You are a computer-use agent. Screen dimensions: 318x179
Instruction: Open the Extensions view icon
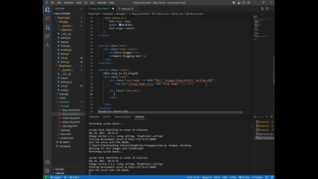pos(47,36)
